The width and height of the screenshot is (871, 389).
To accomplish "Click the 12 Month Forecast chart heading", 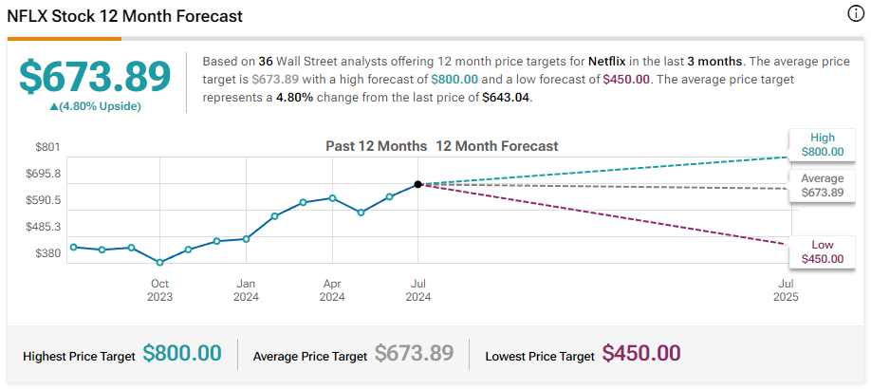I will [497, 146].
